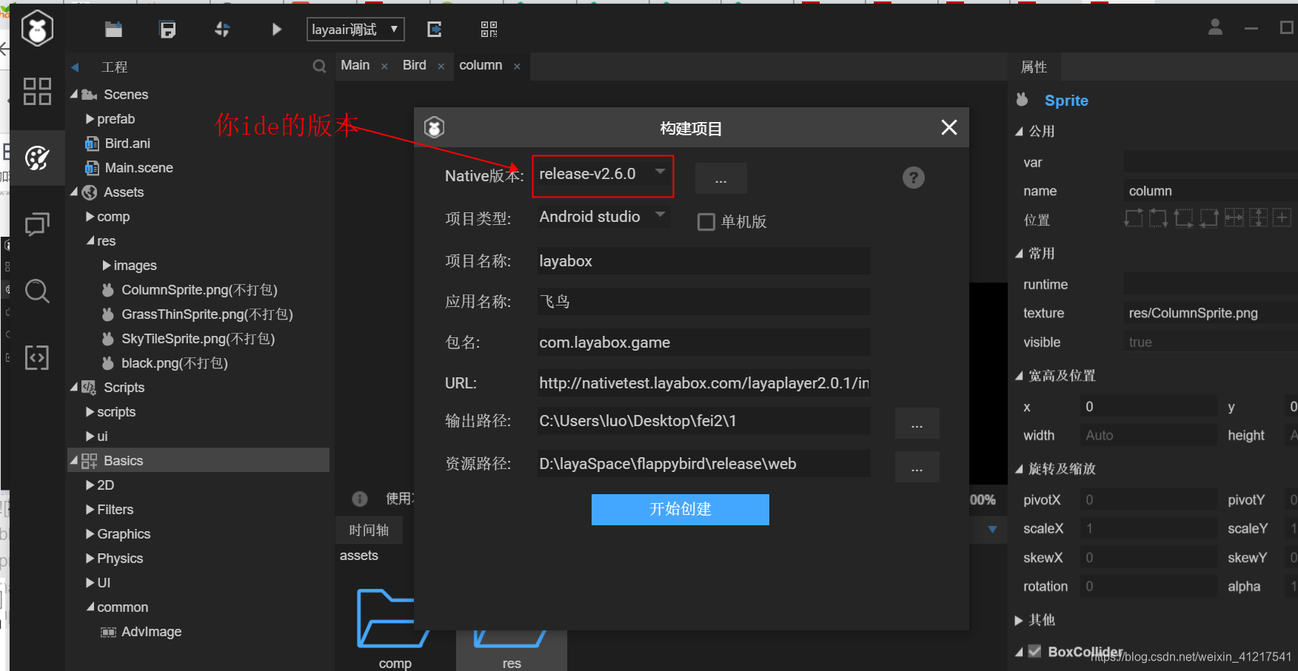Show the QR code icon
The width and height of the screenshot is (1298, 671).
[489, 30]
